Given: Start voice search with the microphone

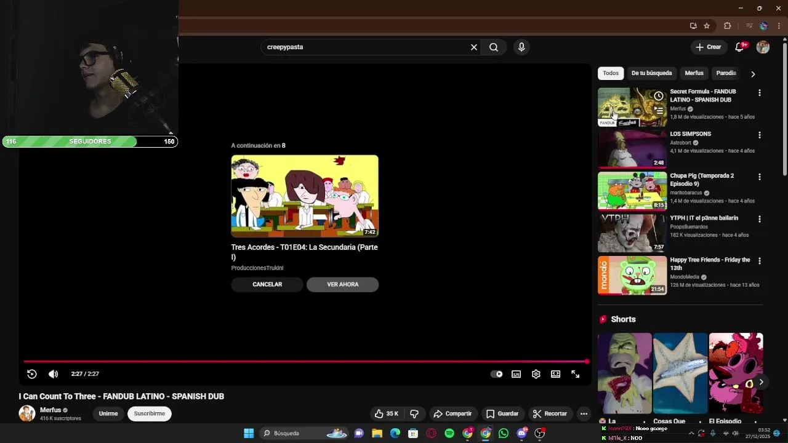Looking at the screenshot, I should pos(521,47).
